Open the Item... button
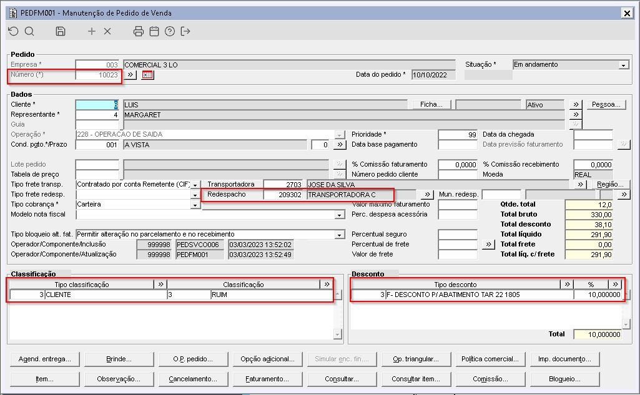The height and width of the screenshot is (395, 640). pos(45,379)
